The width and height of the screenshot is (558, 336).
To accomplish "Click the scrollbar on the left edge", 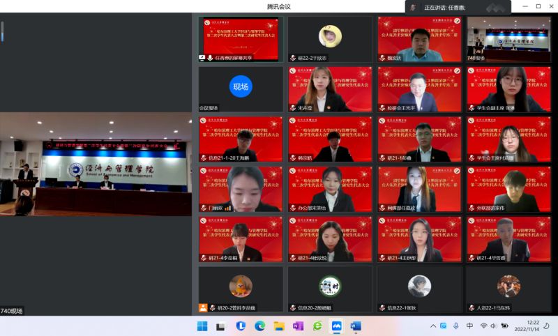I will click(x=2, y=31).
